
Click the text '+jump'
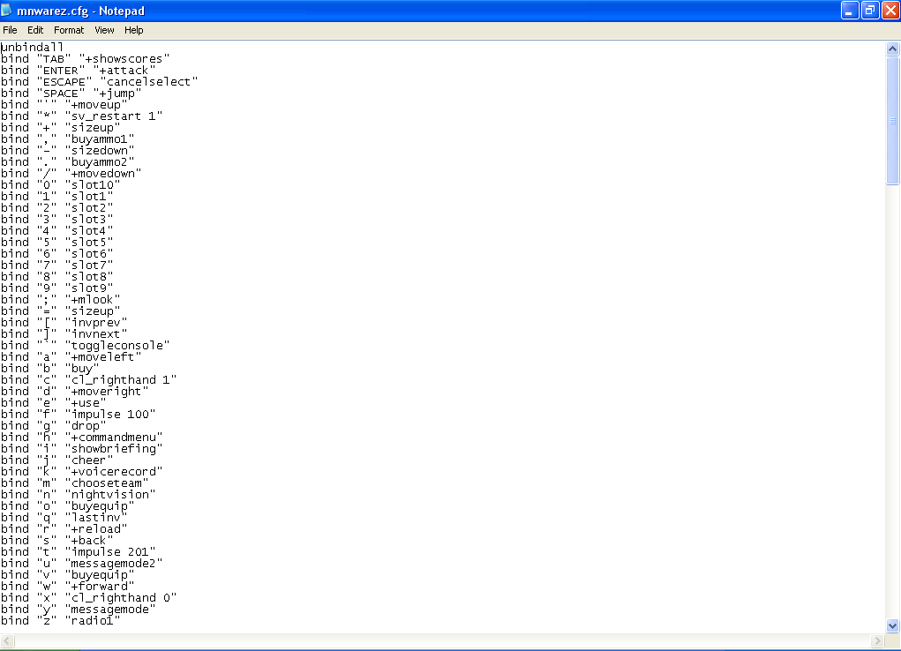(x=117, y=94)
